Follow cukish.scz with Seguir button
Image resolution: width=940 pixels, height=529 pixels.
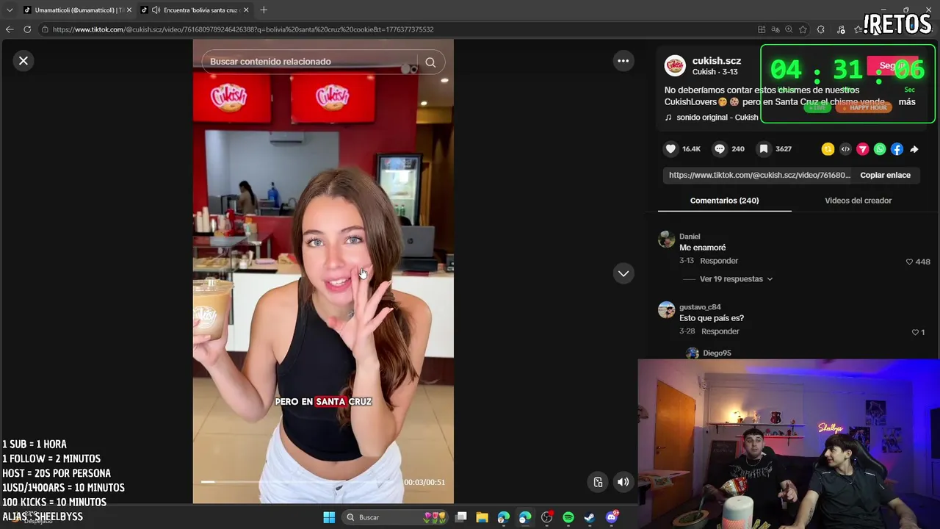892,65
